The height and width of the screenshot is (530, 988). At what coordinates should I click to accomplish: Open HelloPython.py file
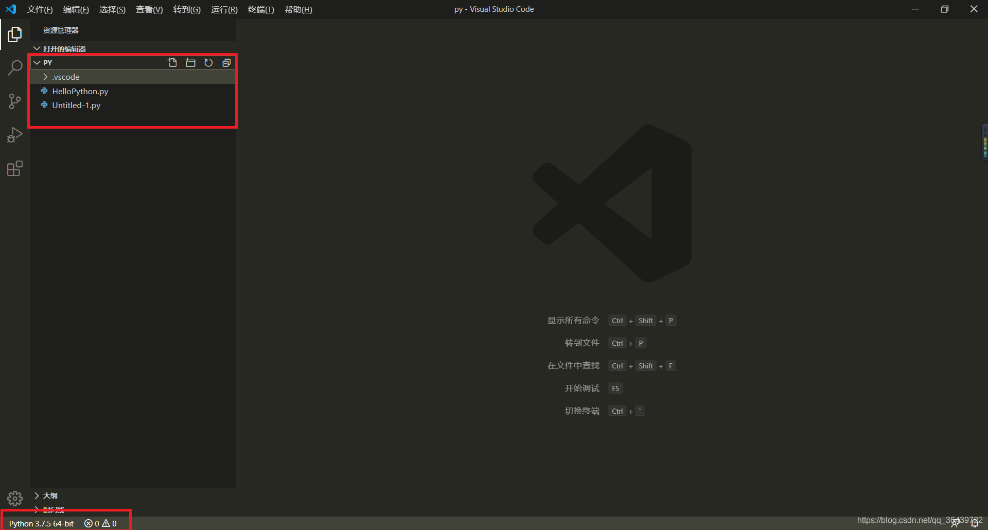(133, 91)
